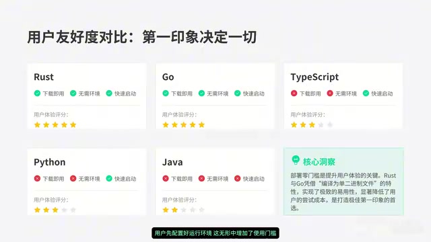
Task: Click the red cross icon beside Java 快速启动
Action: [x=238, y=179]
